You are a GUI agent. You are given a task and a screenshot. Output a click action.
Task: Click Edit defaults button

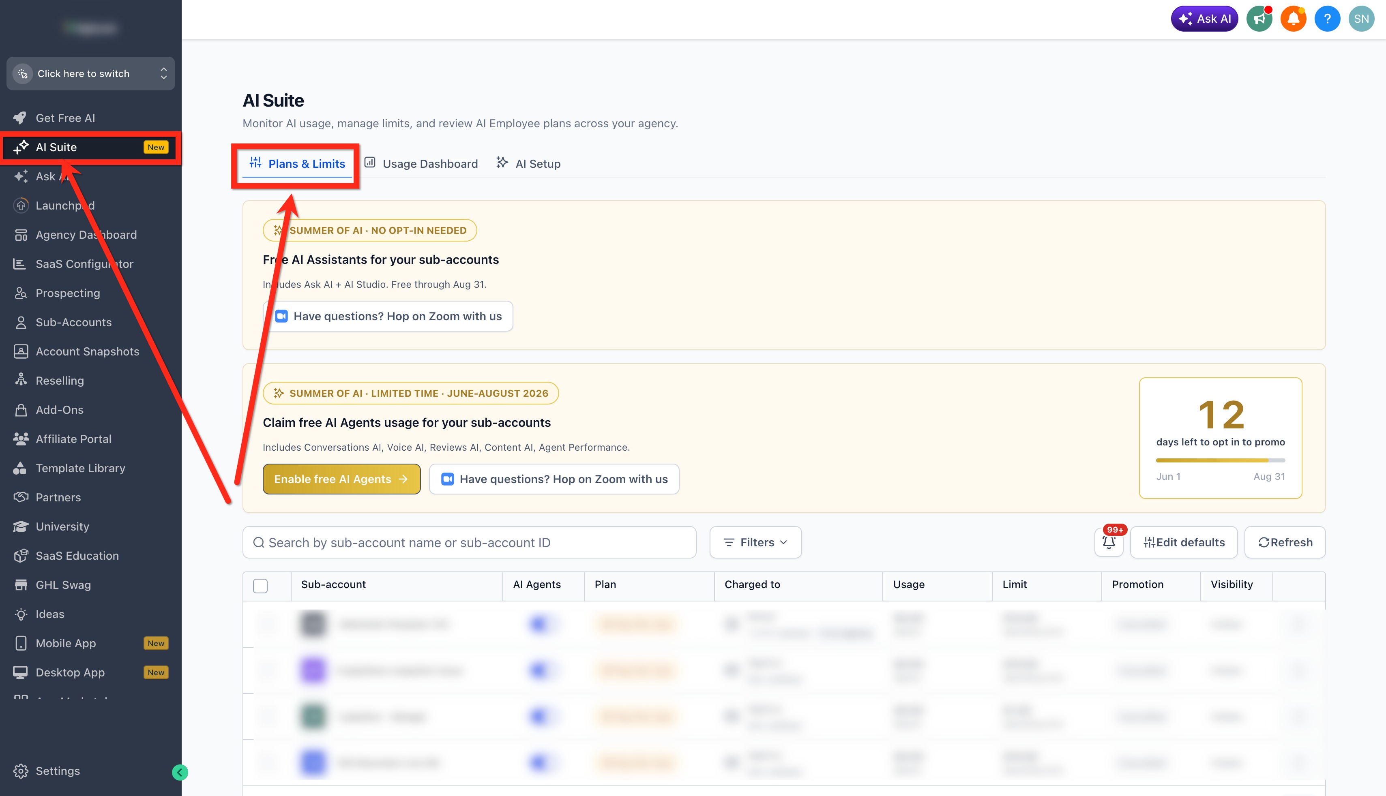1184,542
